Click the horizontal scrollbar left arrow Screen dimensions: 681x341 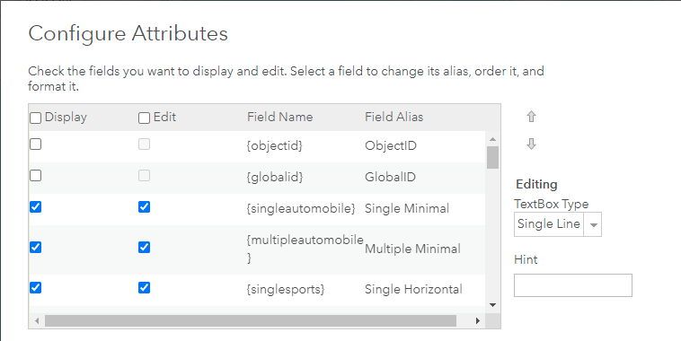coord(37,321)
